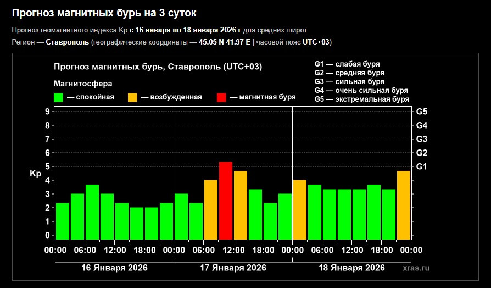Click the first orange bar on 18 January

point(300,209)
